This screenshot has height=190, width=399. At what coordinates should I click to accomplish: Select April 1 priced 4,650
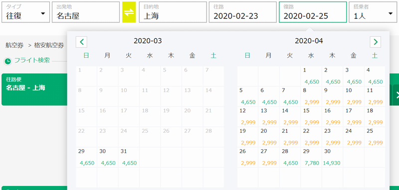coord(311,76)
